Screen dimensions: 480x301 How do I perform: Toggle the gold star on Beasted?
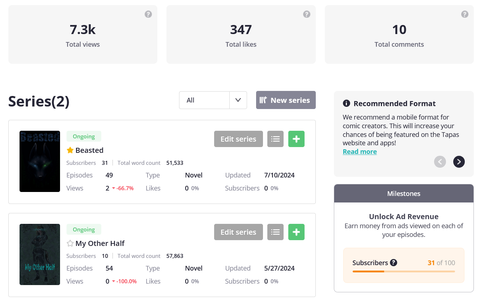pyautogui.click(x=70, y=150)
